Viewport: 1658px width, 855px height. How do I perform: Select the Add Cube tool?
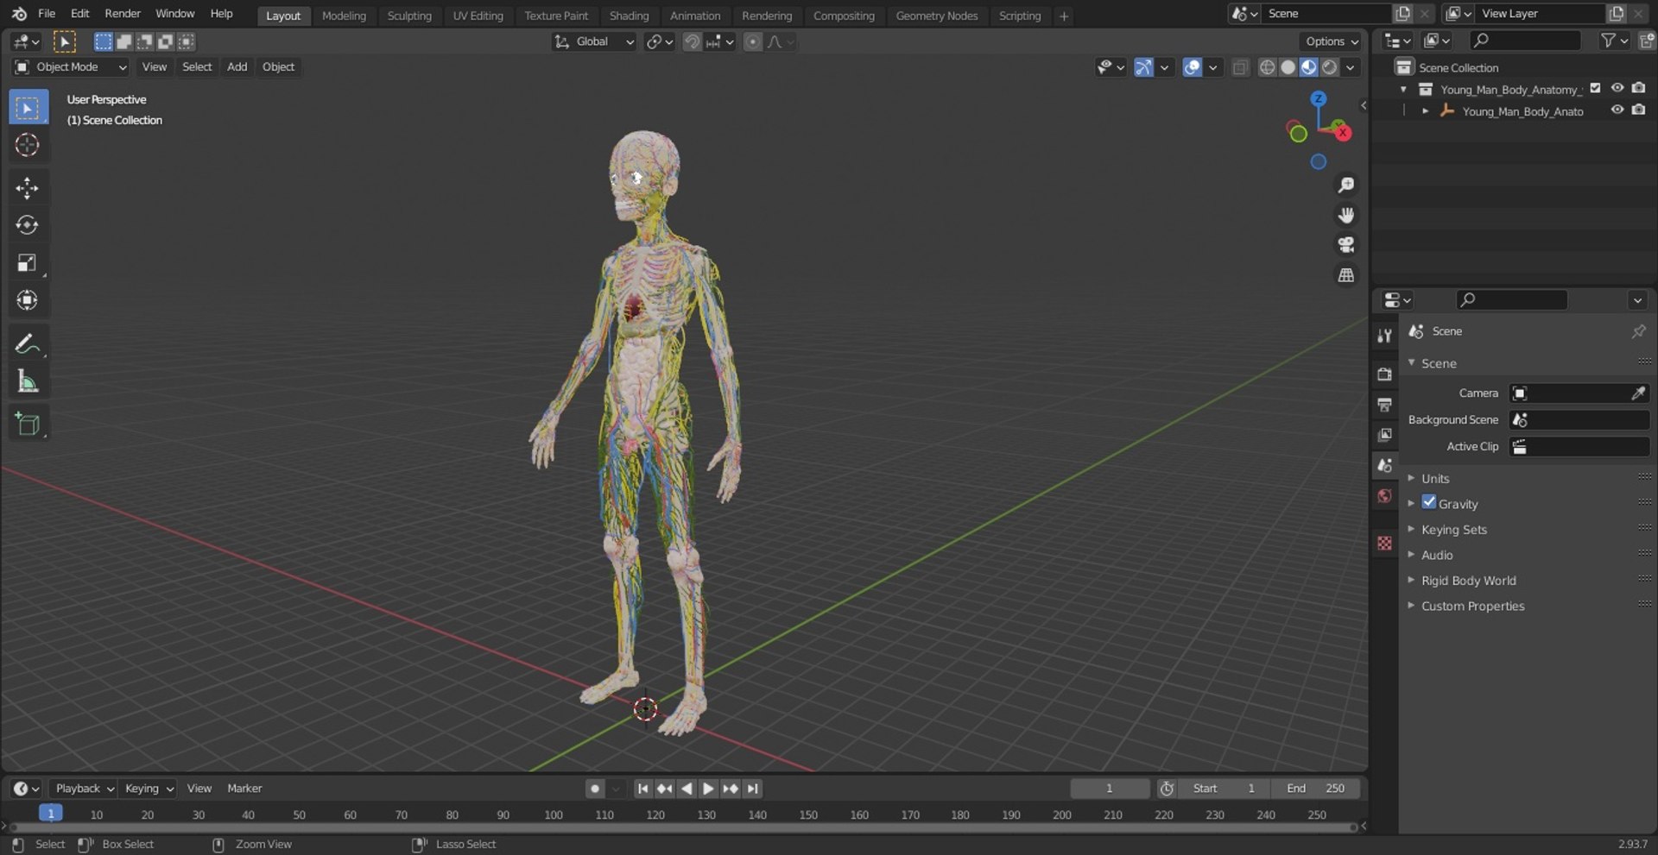tap(28, 424)
